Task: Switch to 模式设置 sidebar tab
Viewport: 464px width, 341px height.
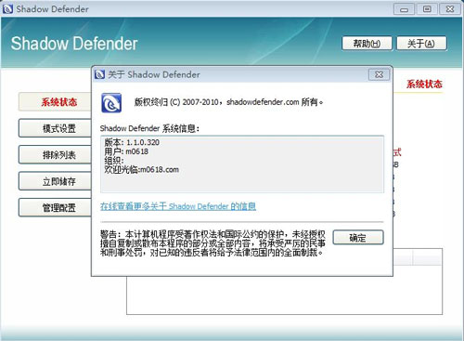Action: coord(55,128)
